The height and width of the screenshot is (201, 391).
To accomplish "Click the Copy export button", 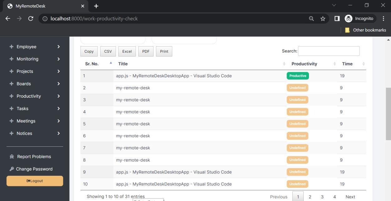I will click(x=89, y=51).
